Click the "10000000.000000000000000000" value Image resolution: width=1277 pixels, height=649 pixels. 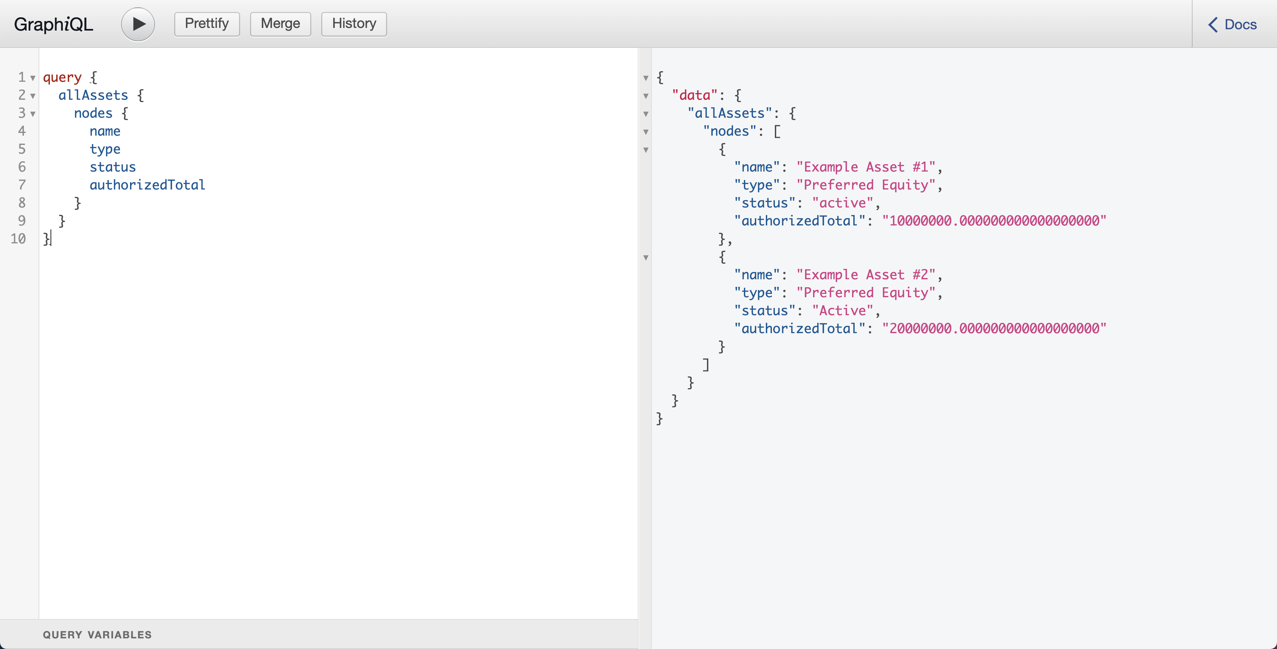point(994,221)
